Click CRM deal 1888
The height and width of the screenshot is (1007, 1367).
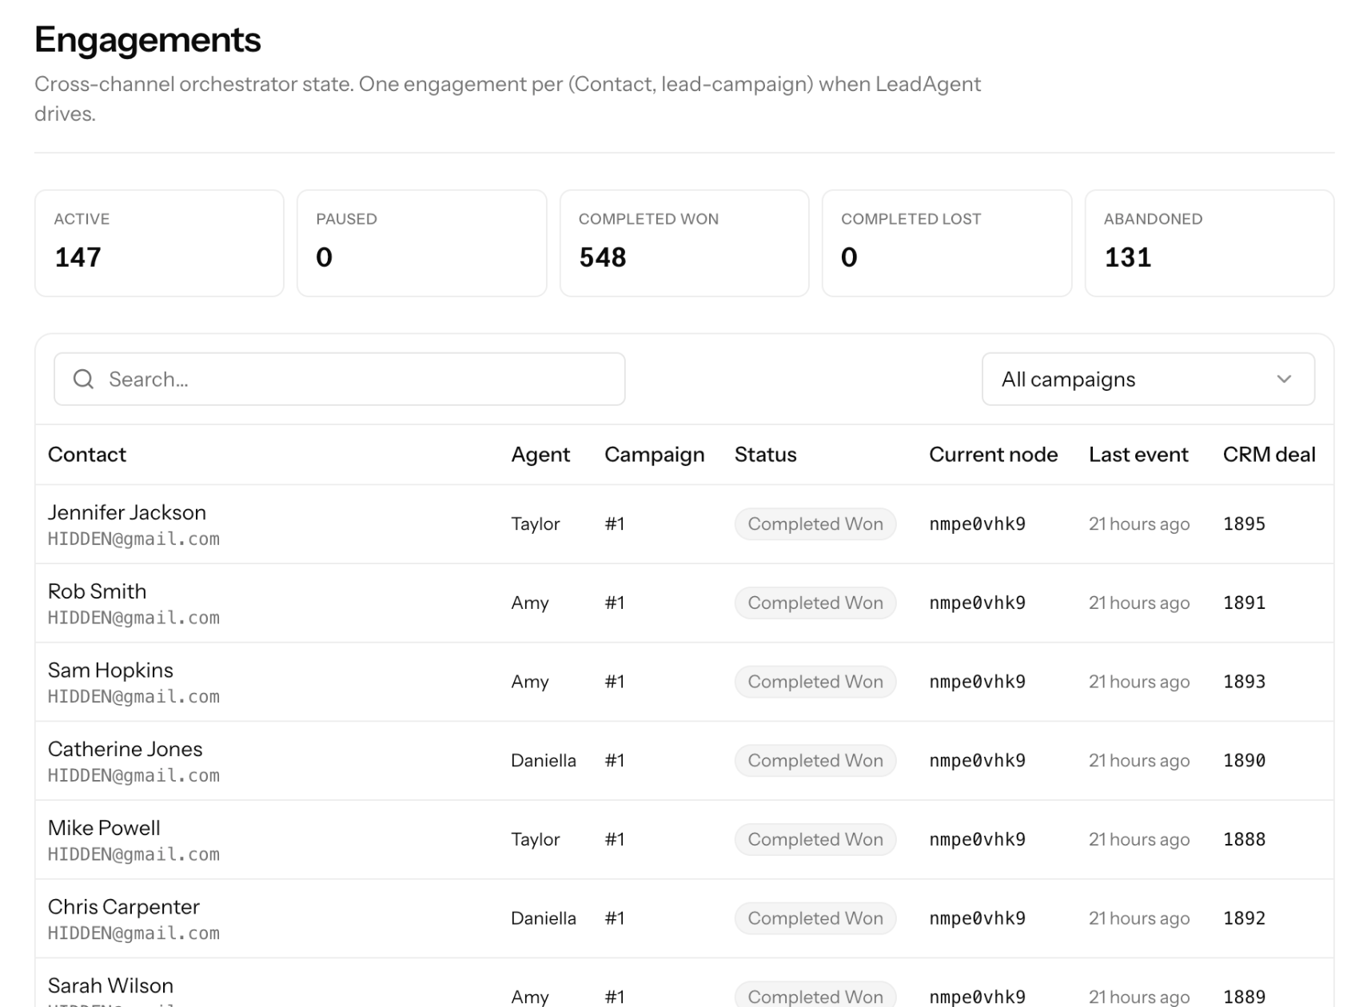1244,839
